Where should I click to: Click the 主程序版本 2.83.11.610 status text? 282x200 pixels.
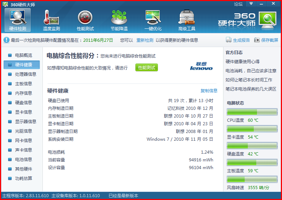point(25,196)
